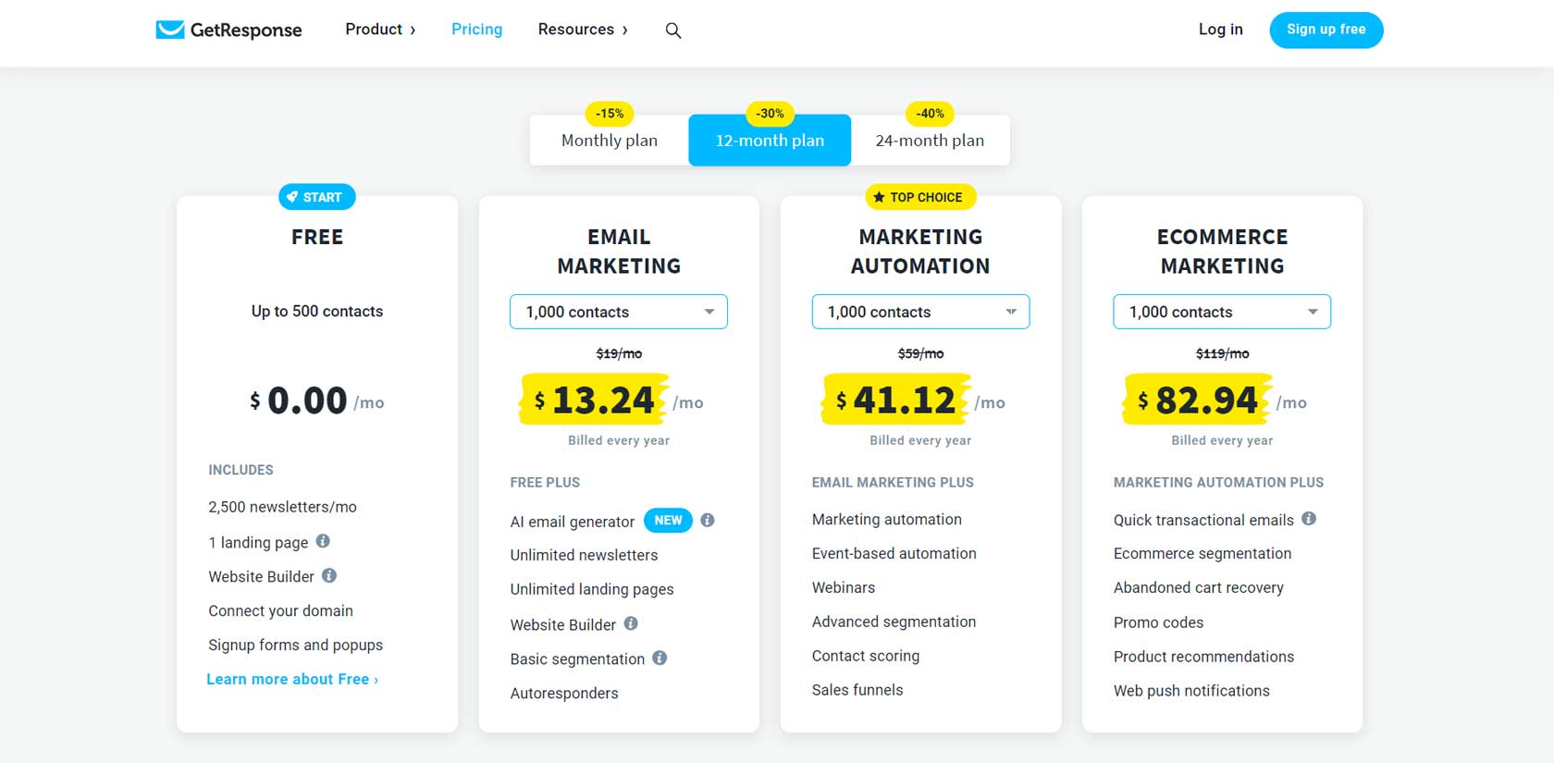Expand the Resources menu
Screen dimensions: 1554x763
(583, 30)
